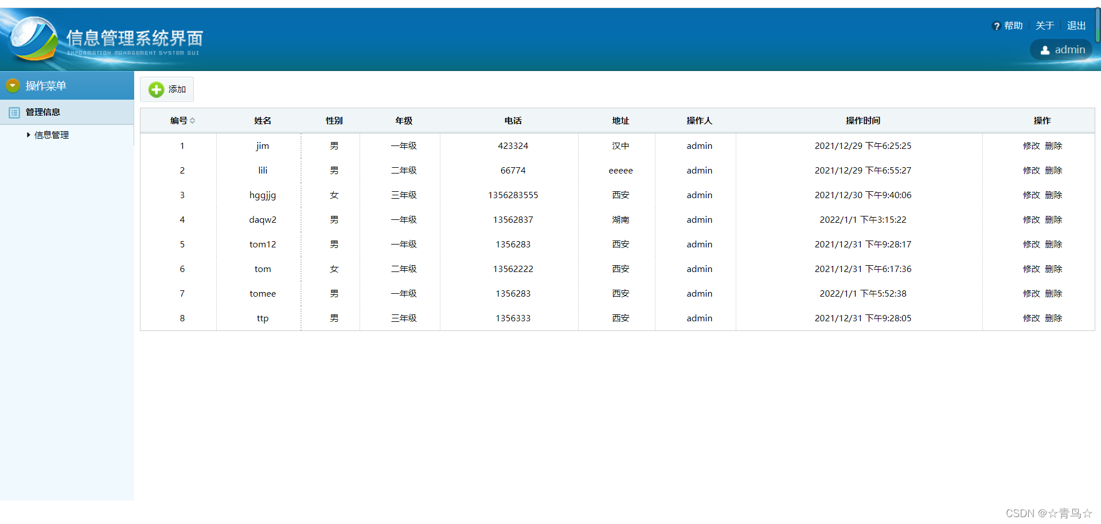The image size is (1101, 524).
Task: Click 修改 for row jim
Action: 1031,146
